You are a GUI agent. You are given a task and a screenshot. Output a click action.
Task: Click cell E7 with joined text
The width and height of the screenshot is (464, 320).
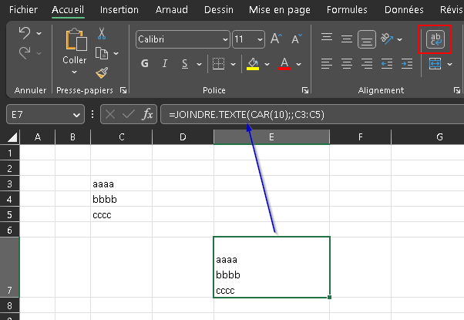(x=271, y=267)
